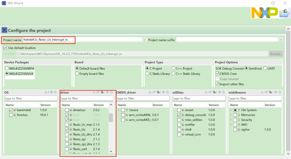Uncheck the CMSIS-Core option
Image resolution: width=291 pixels, height=159 pixels.
coord(217,74)
